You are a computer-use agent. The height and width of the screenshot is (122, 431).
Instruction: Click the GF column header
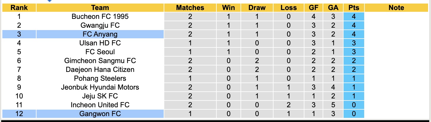click(x=314, y=8)
